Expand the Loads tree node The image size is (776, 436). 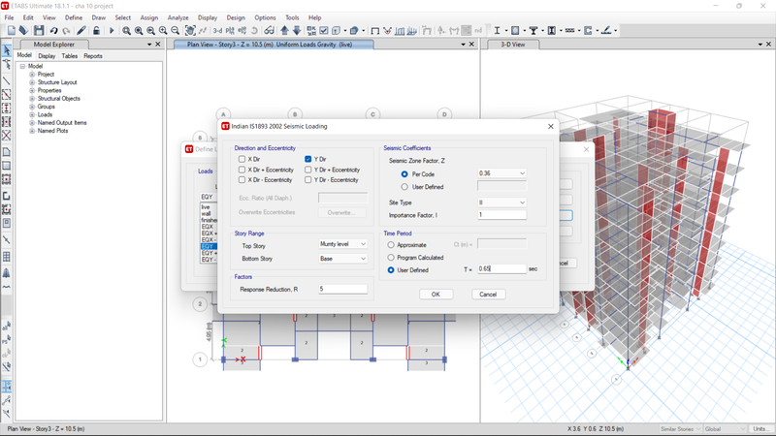tap(32, 114)
